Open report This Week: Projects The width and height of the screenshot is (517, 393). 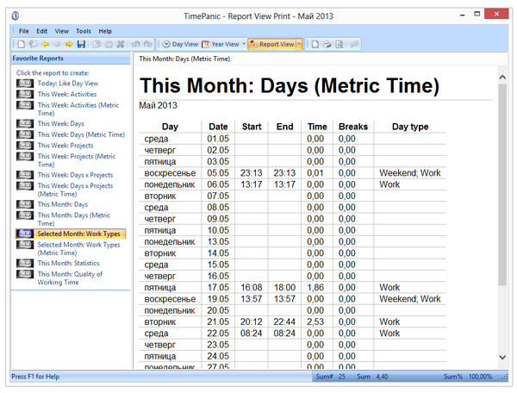(65, 146)
